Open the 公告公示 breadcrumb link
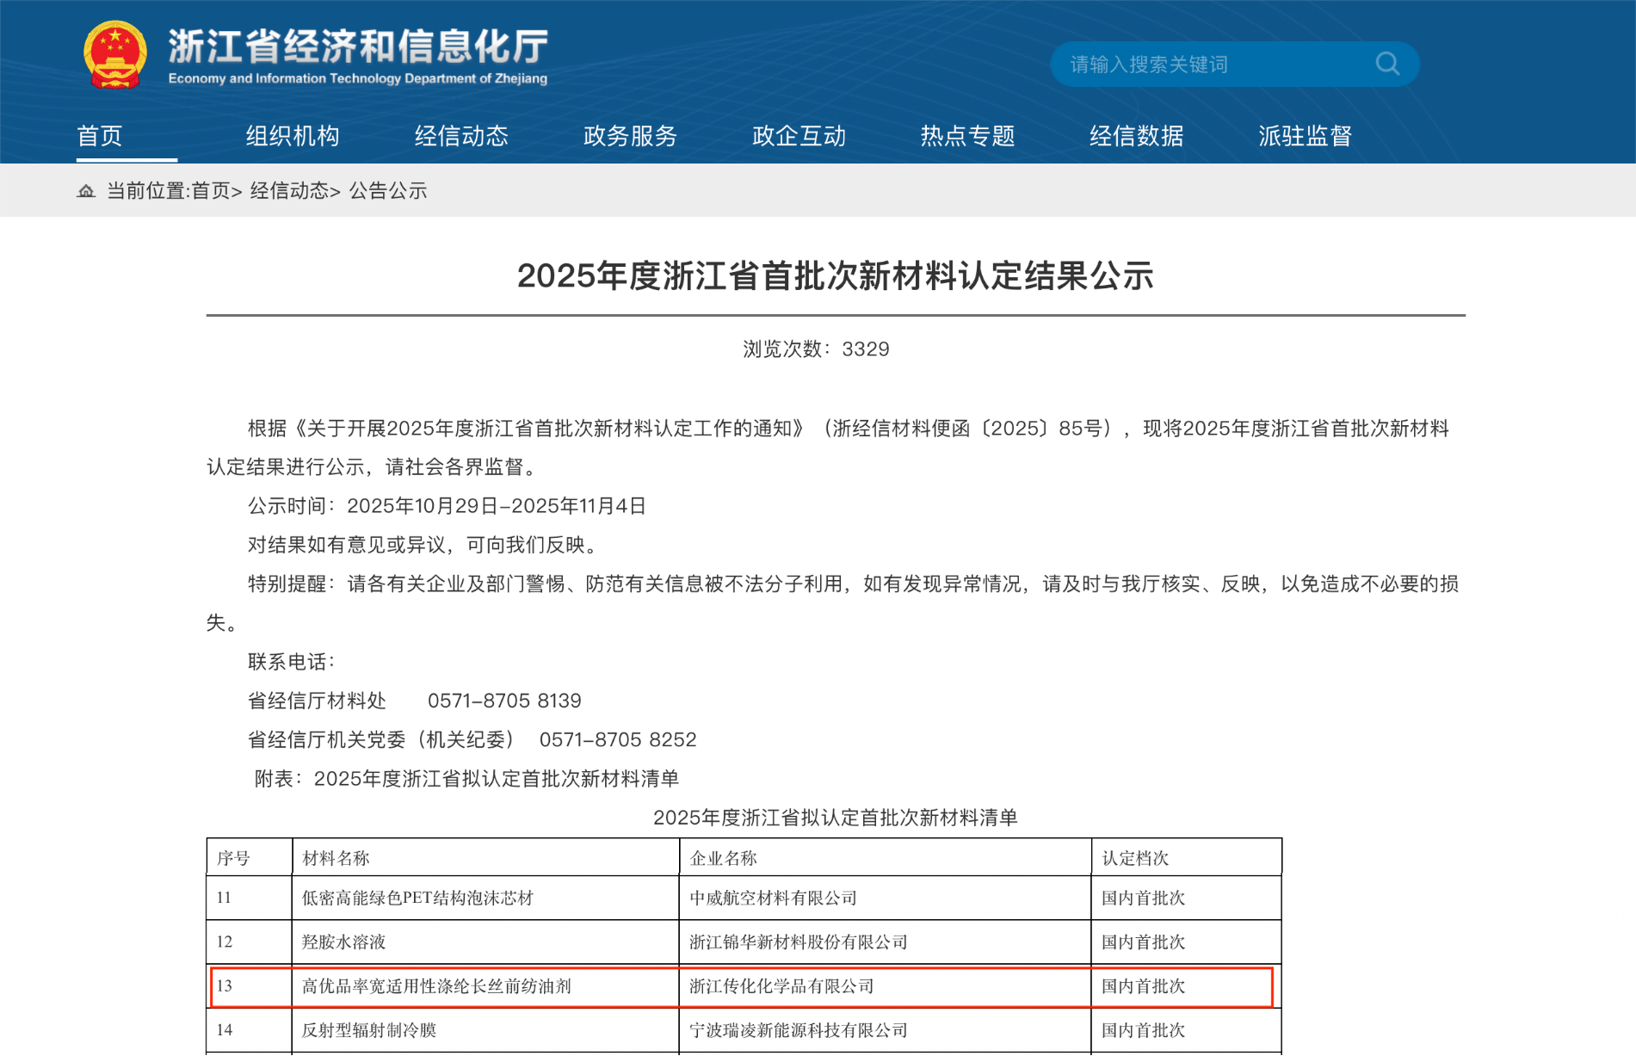The image size is (1636, 1056). (388, 191)
